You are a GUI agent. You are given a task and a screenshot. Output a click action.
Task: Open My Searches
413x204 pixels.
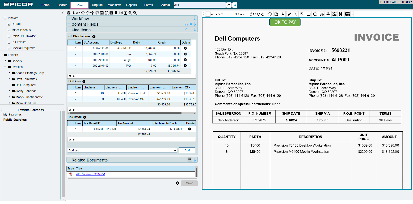12,115
